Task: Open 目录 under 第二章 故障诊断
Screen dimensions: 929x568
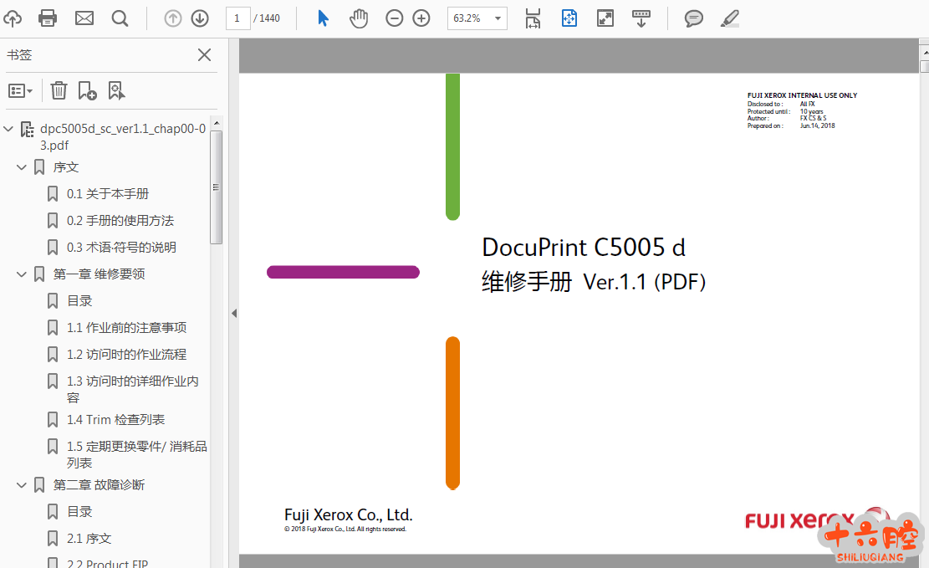Action: point(79,512)
